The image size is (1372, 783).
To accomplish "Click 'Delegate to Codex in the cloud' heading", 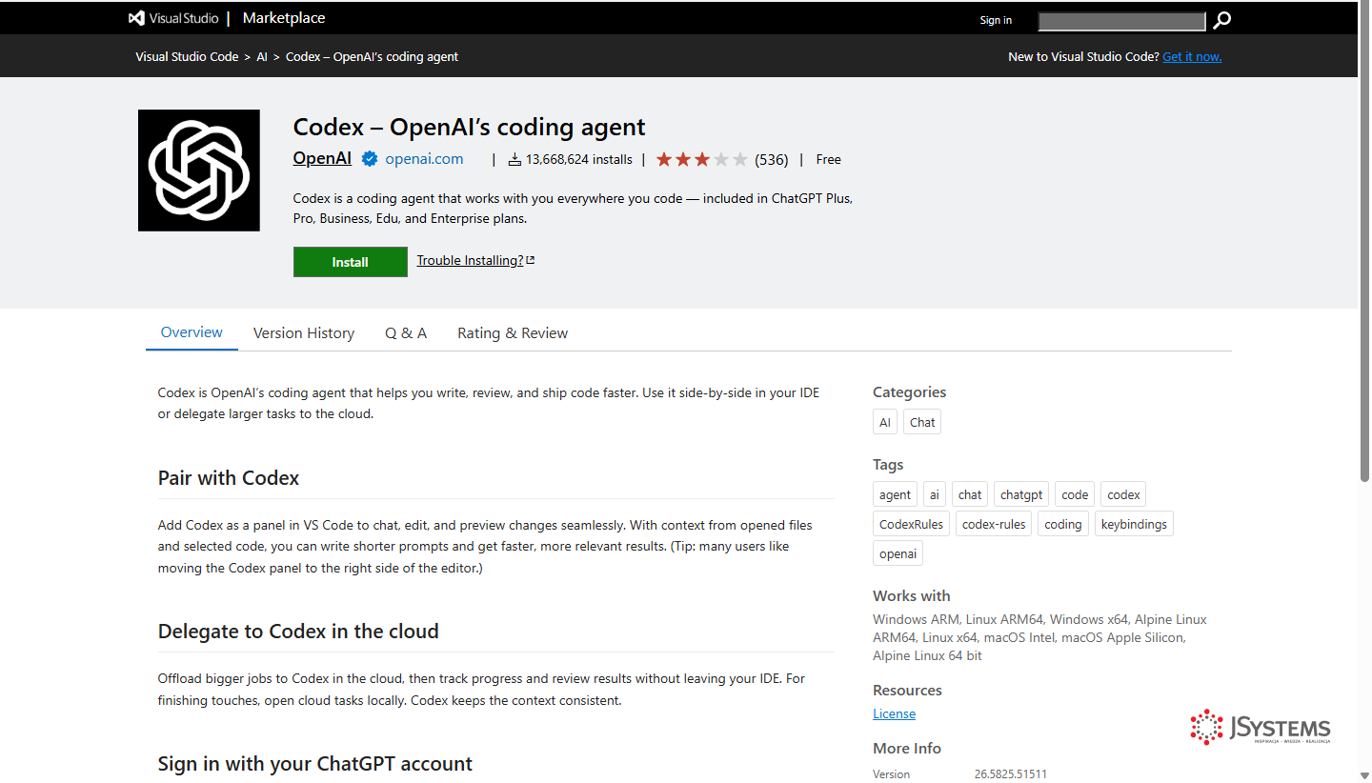I will 298,632.
